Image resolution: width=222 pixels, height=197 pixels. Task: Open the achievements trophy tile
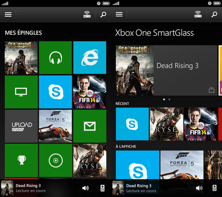(x=21, y=161)
